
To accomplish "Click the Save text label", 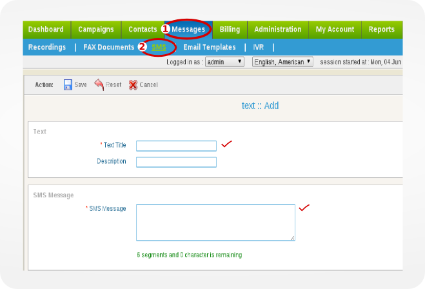I will (81, 85).
